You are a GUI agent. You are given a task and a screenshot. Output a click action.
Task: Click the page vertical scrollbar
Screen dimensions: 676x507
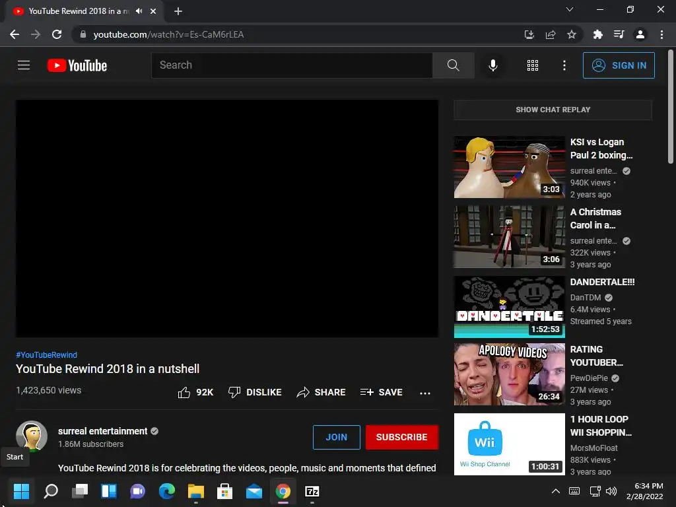point(671,106)
